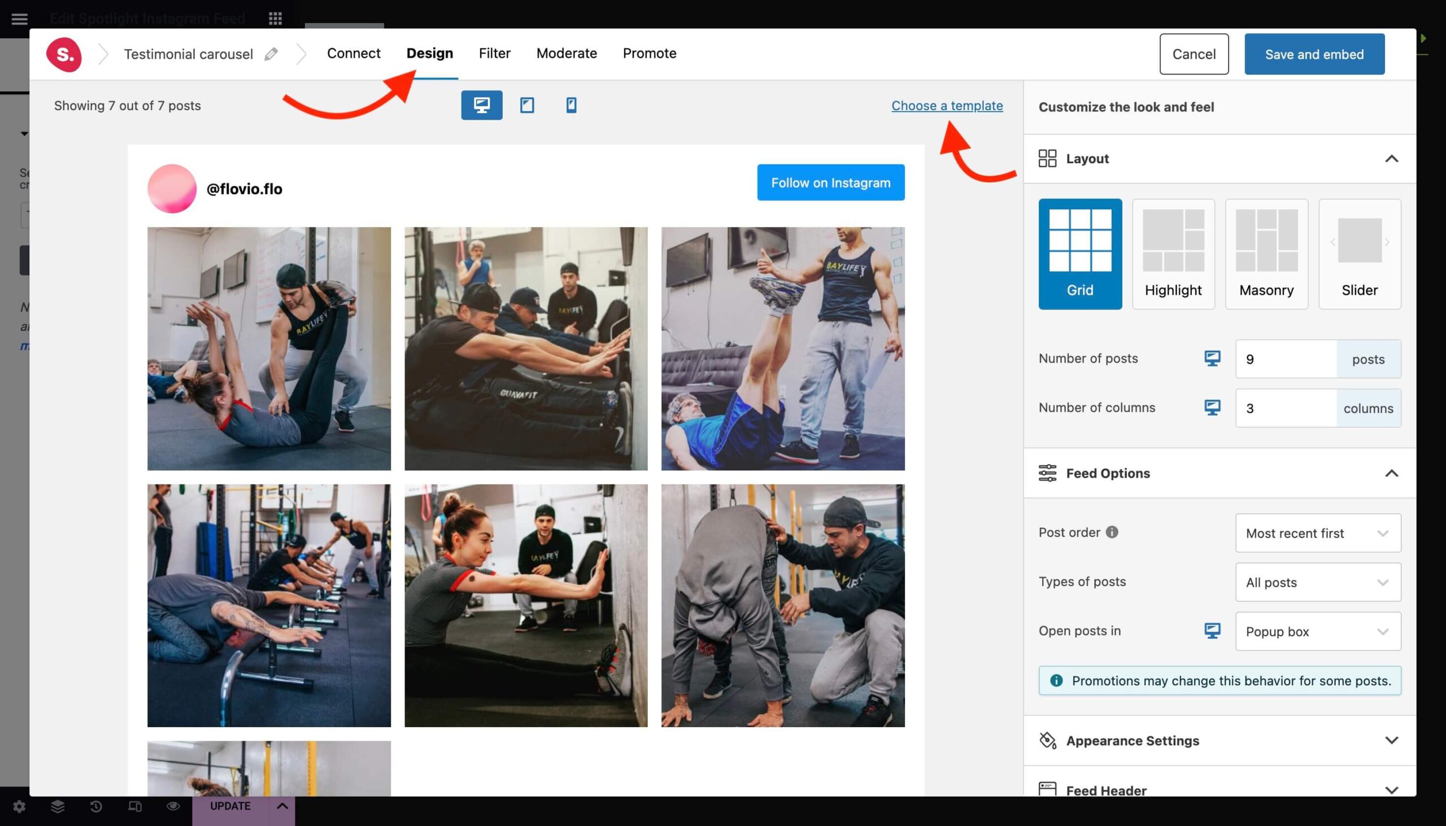Expand the Appearance Settings section
The width and height of the screenshot is (1446, 826).
pos(1219,740)
